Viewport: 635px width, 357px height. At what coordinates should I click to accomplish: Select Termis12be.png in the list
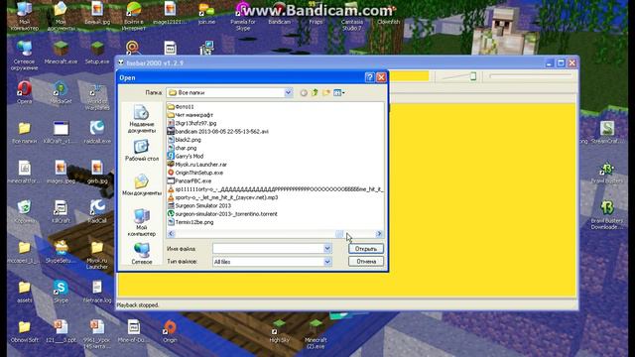pyautogui.click(x=190, y=222)
